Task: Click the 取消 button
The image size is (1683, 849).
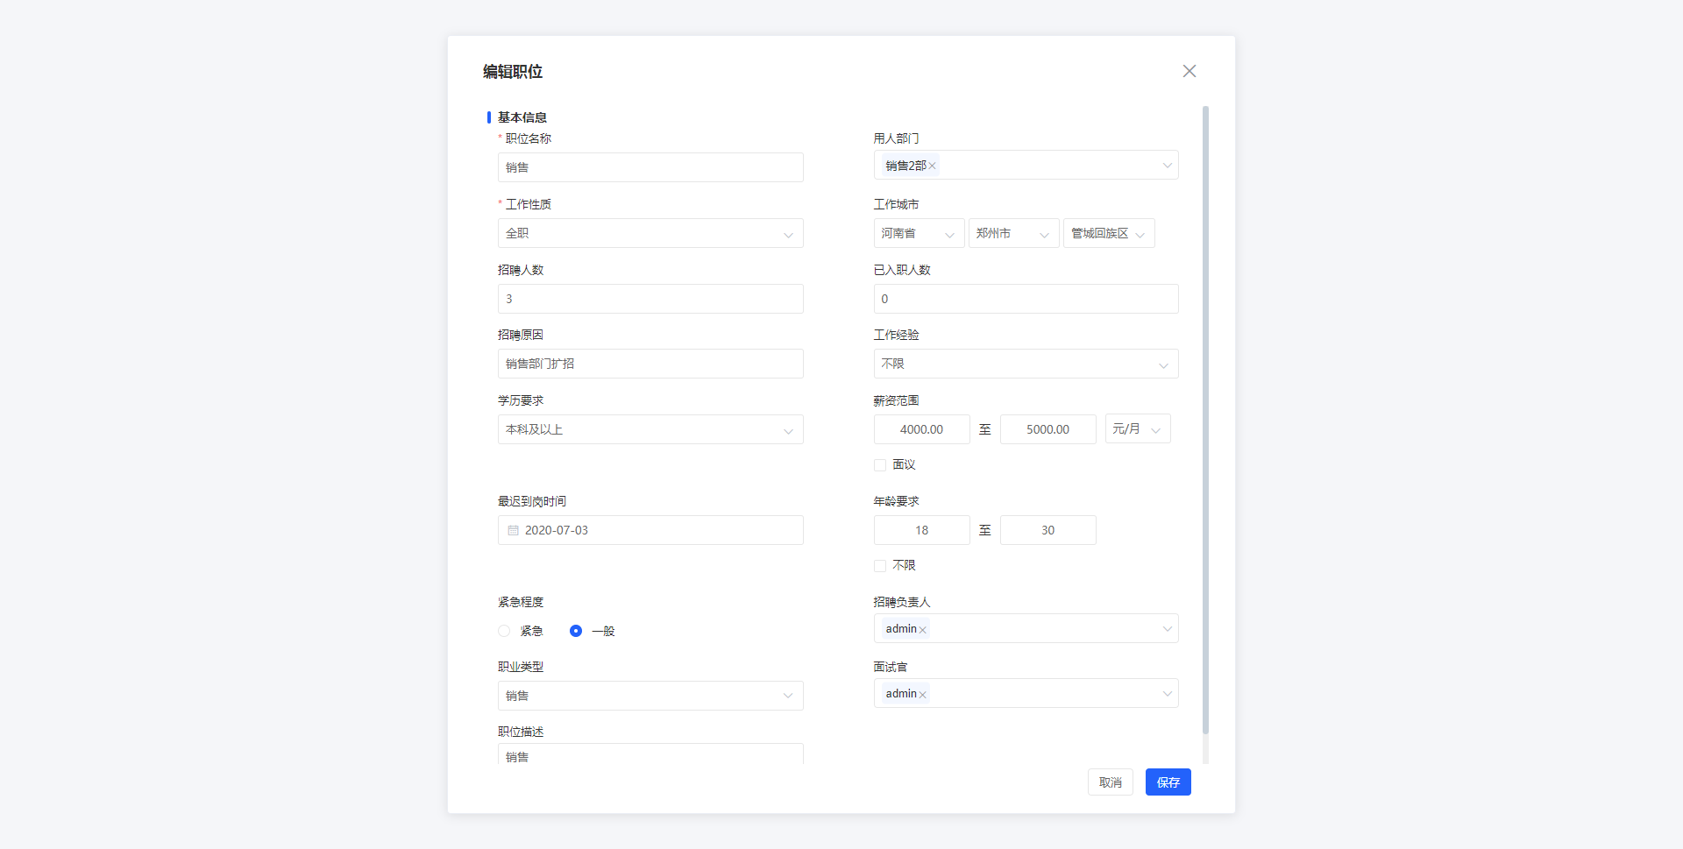Action: [x=1111, y=782]
